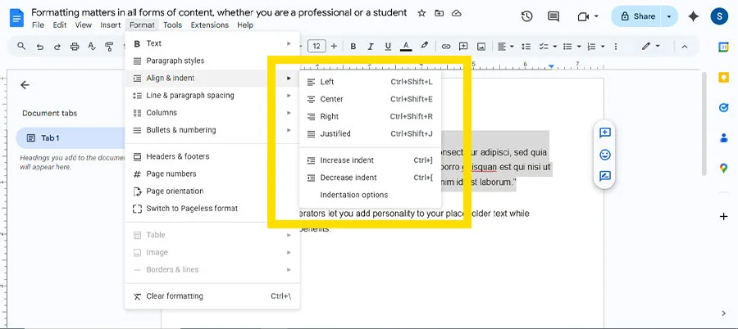
Task: Collapse the menus with chevron up
Action: [685, 46]
